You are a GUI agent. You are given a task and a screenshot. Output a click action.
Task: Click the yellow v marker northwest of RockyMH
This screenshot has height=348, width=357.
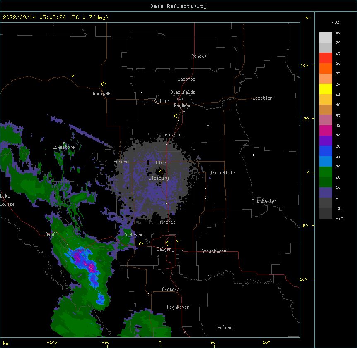pyautogui.click(x=72, y=76)
